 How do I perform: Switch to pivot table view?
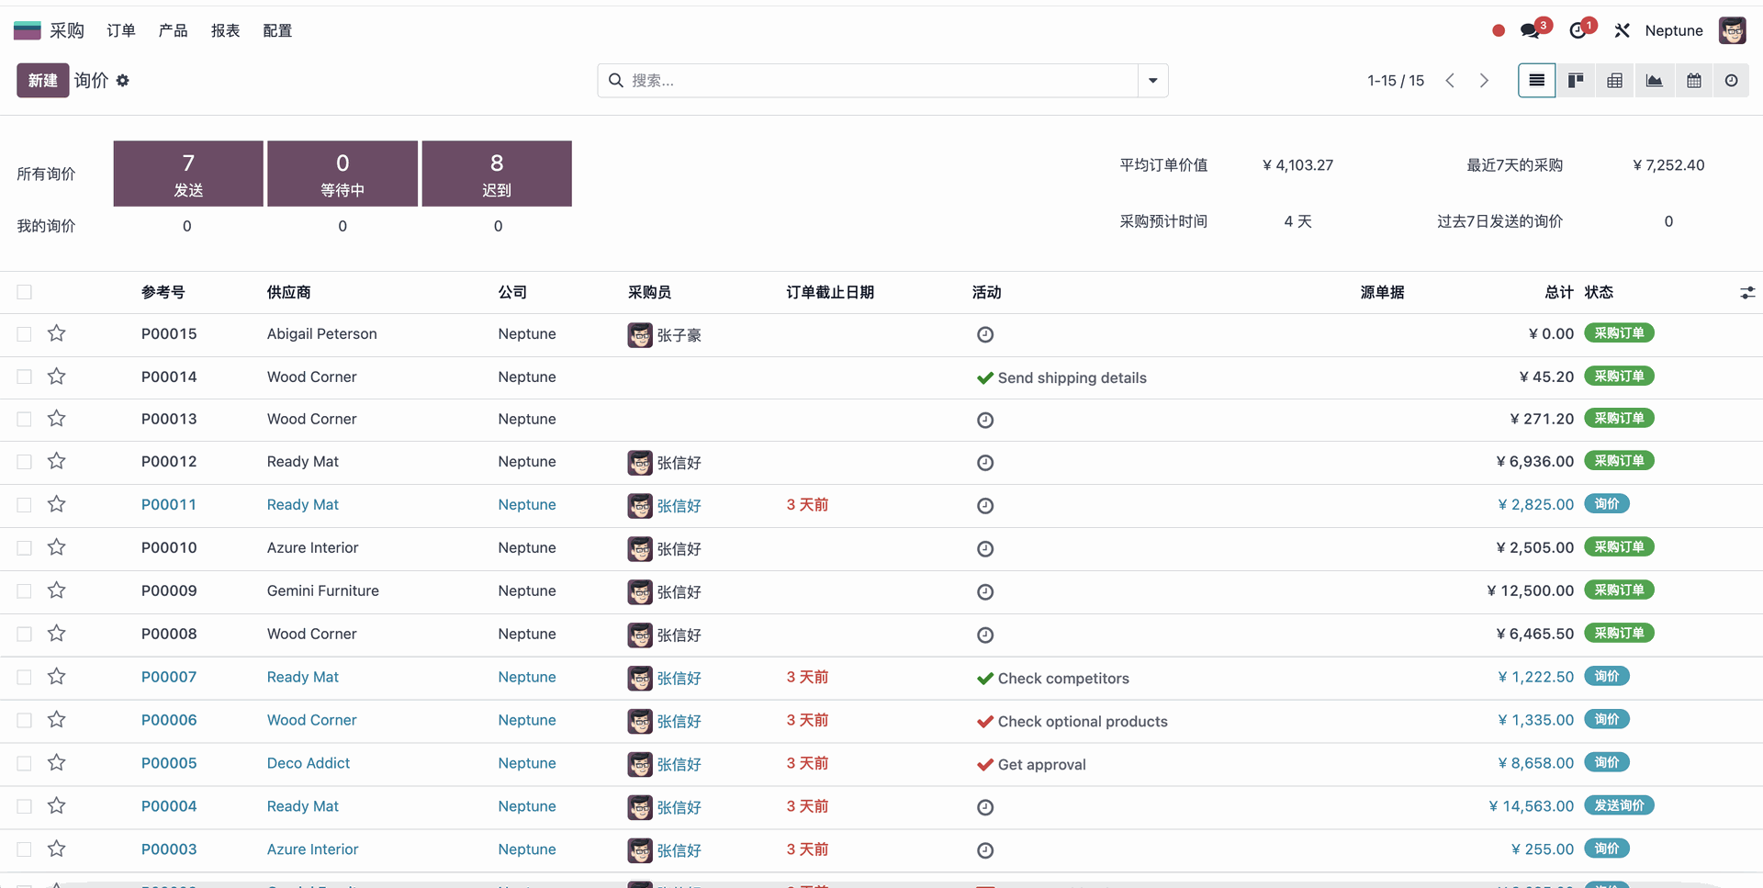tap(1614, 81)
